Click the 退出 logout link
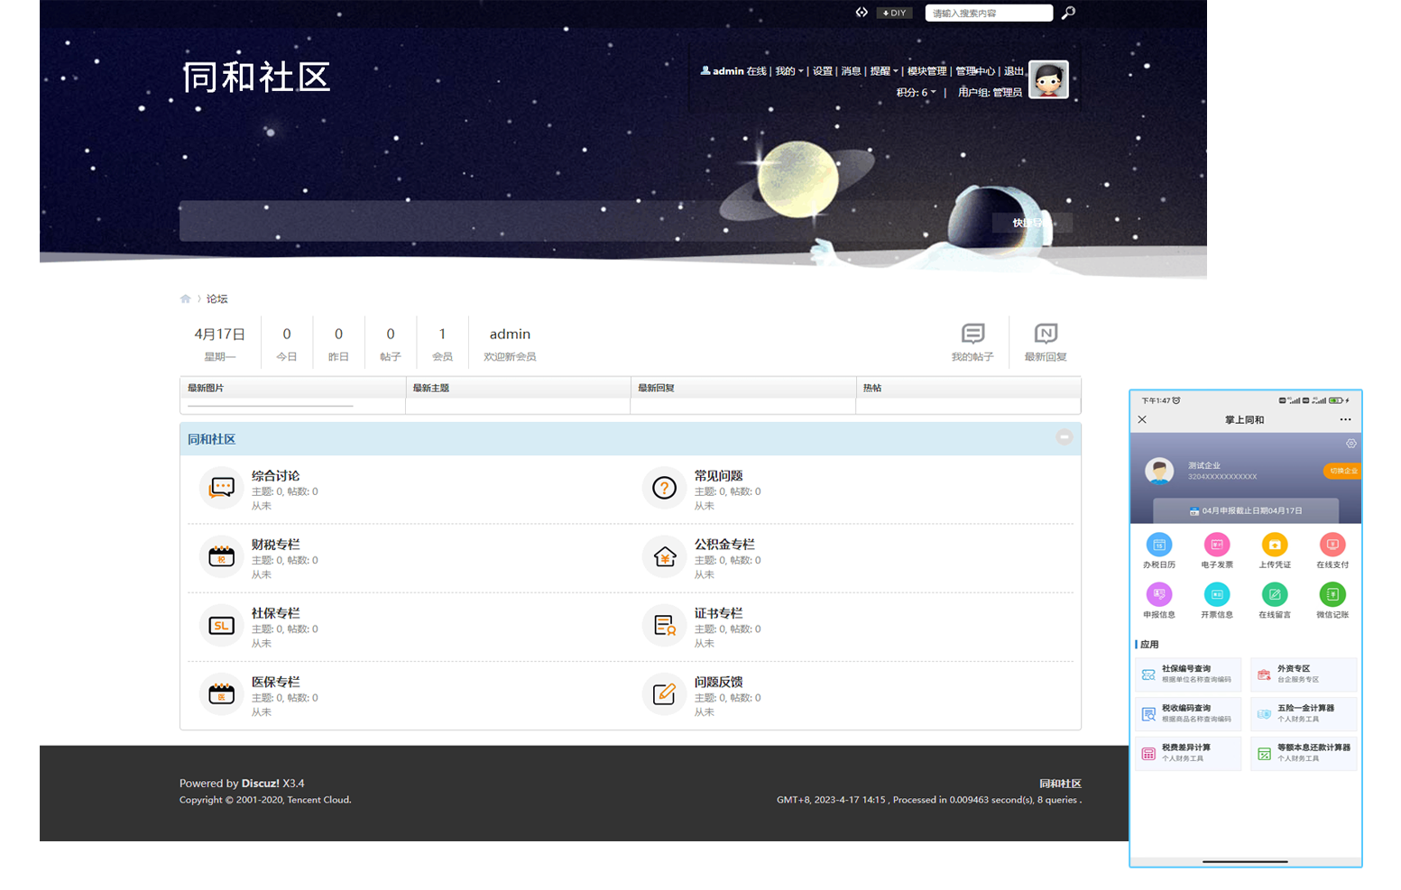Viewport: 1401px width, 890px height. (1014, 71)
